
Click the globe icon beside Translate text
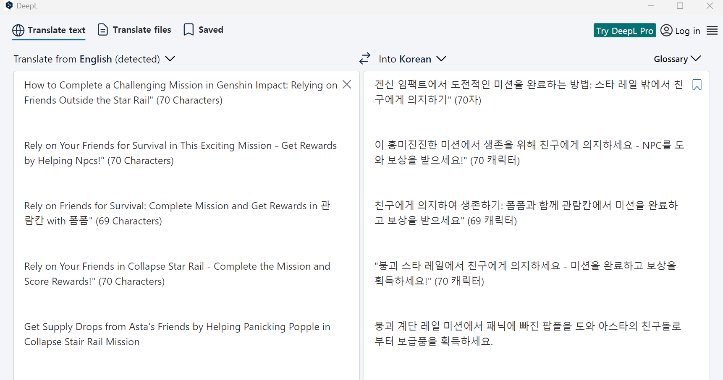pos(18,30)
